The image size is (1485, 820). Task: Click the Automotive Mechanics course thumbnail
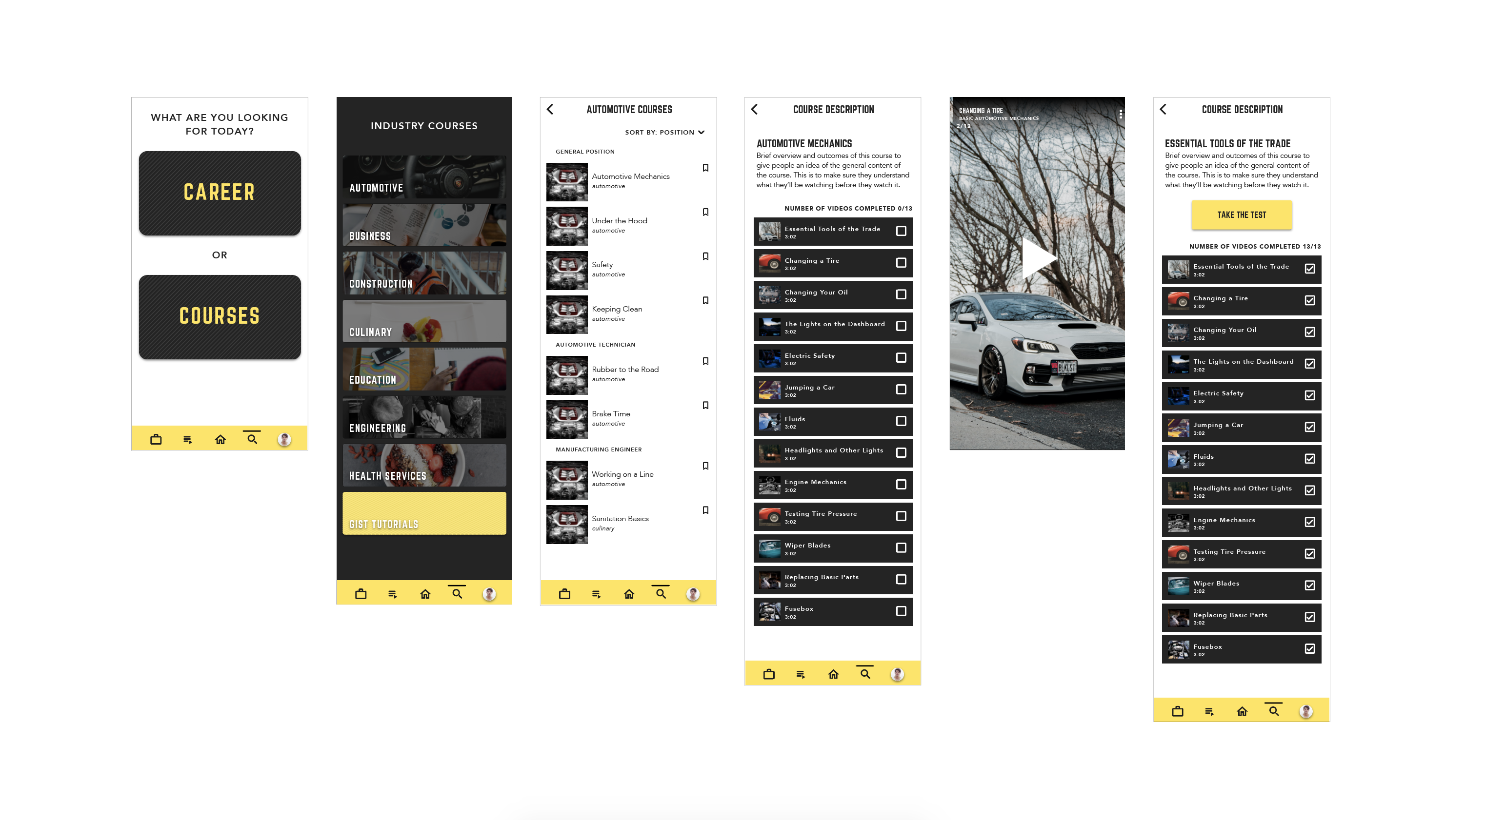[x=567, y=182]
